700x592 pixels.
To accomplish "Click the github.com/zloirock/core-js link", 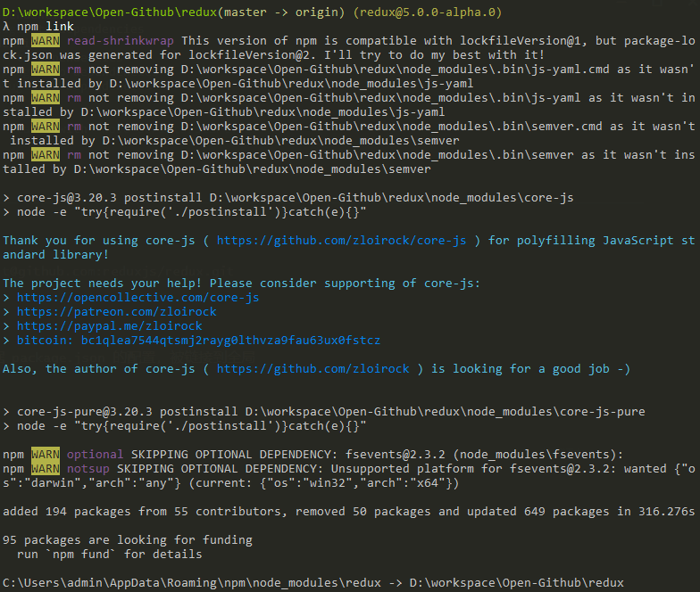I will tap(341, 241).
